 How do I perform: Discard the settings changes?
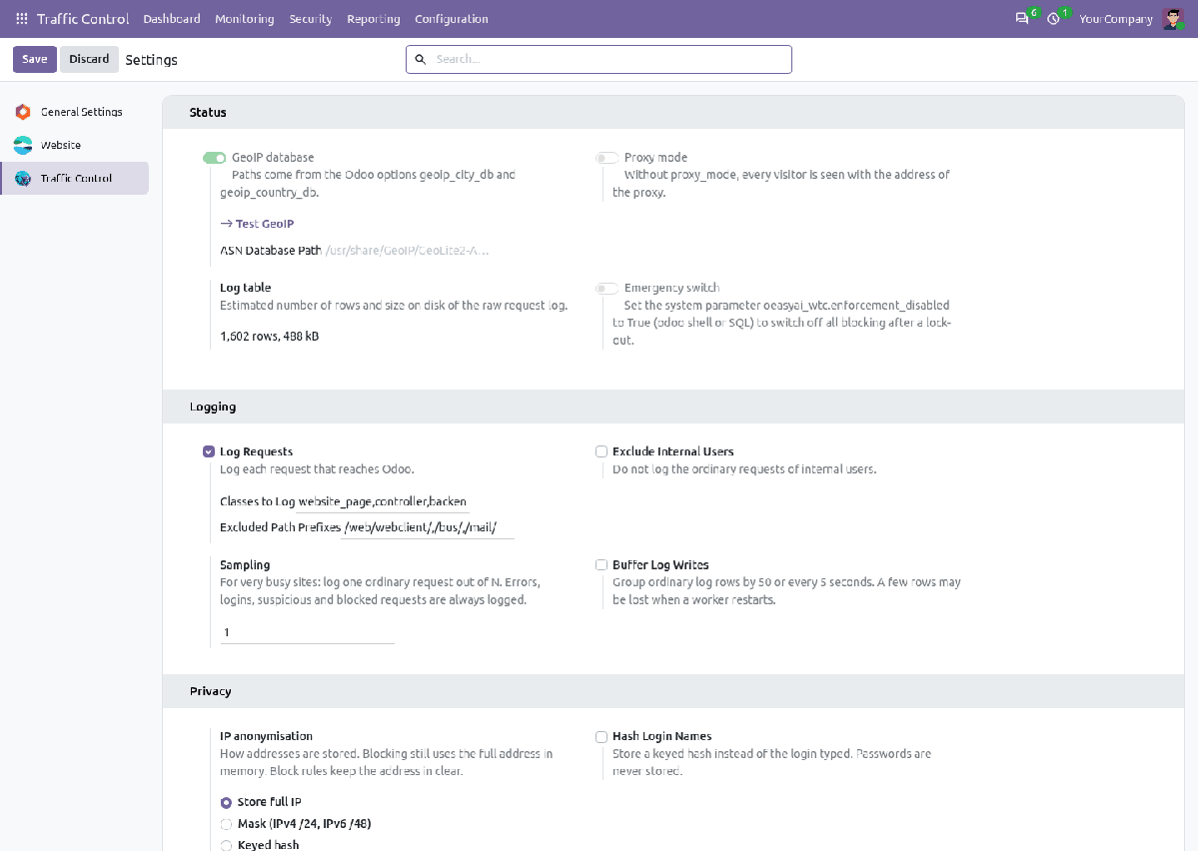coord(89,59)
